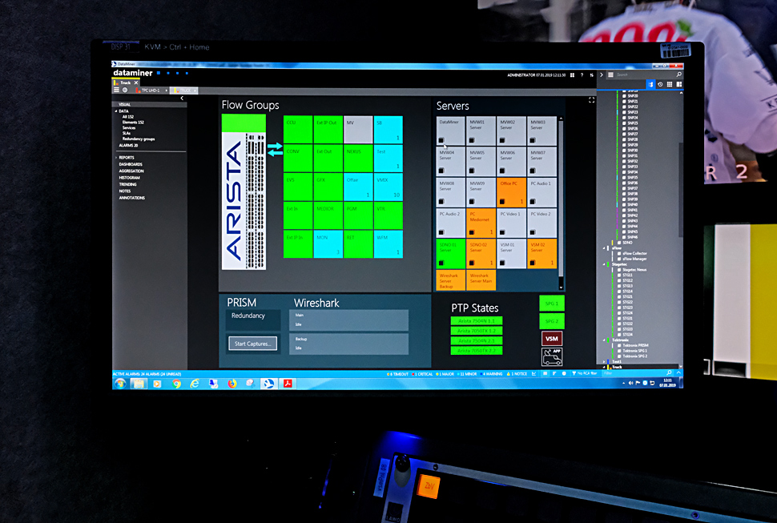Toggle the indicator on the MVW04 Server tile
777x523 pixels.
(x=441, y=171)
